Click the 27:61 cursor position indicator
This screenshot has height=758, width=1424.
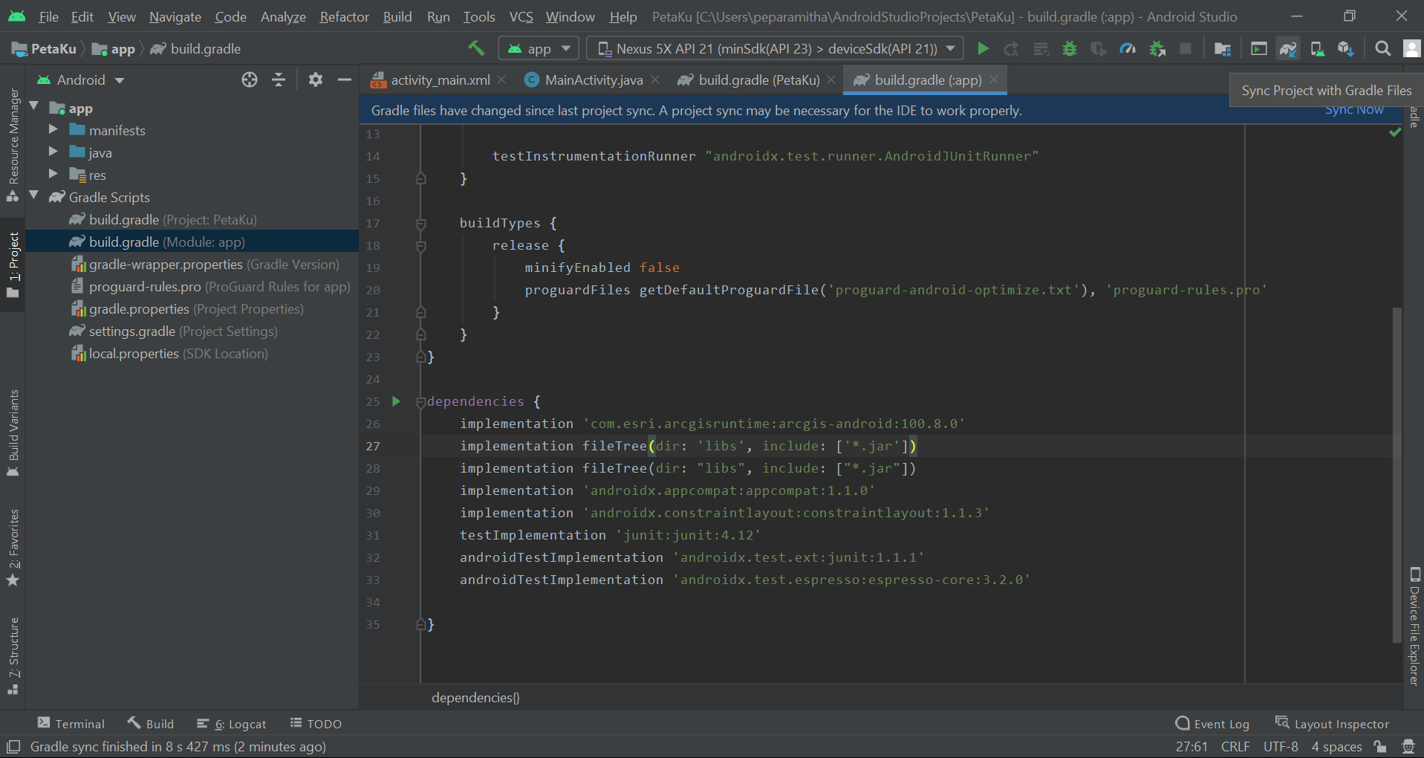click(1191, 746)
